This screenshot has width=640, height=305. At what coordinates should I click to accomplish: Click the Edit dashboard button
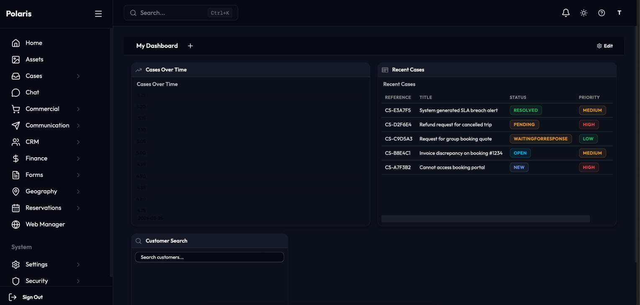[604, 46]
